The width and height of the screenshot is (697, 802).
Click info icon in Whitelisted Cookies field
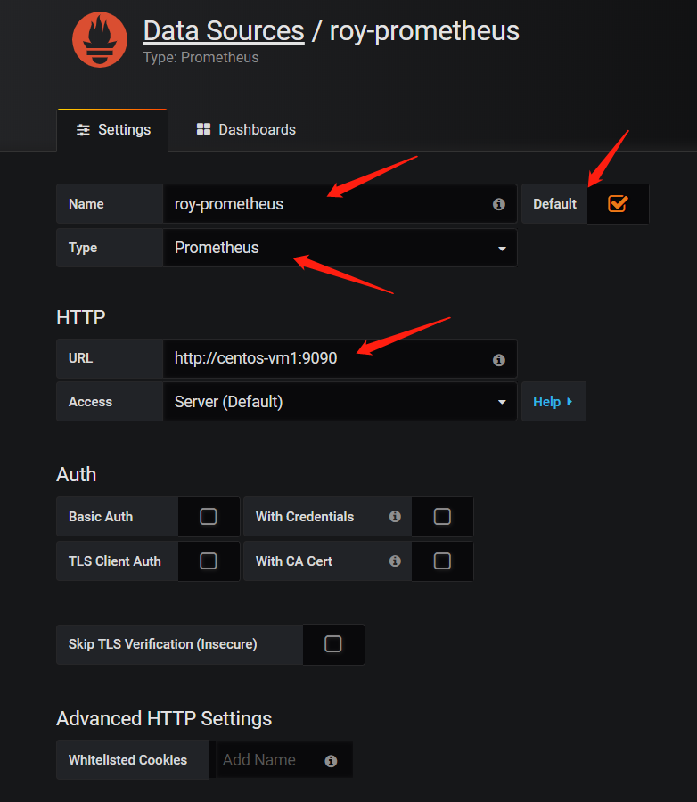(331, 761)
